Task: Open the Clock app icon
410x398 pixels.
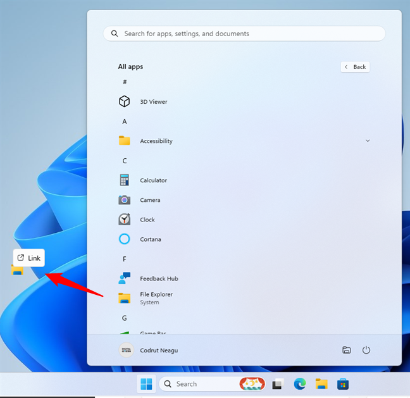Action: pyautogui.click(x=124, y=219)
